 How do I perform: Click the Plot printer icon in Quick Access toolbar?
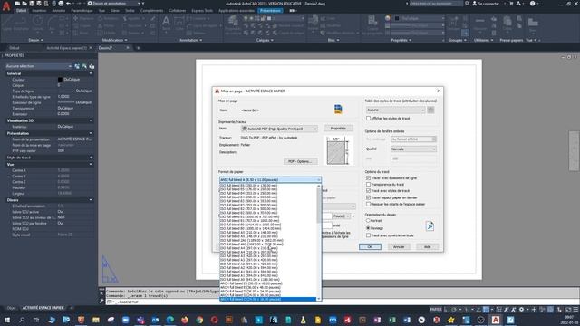pyautogui.click(x=61, y=4)
